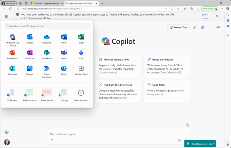Open Edge settings and more menu
The width and height of the screenshot is (231, 148).
pos(222,9)
